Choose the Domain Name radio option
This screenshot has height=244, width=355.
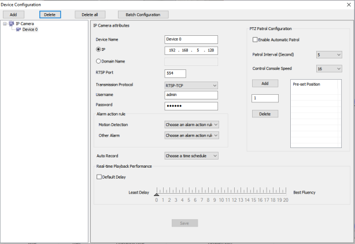coord(98,61)
